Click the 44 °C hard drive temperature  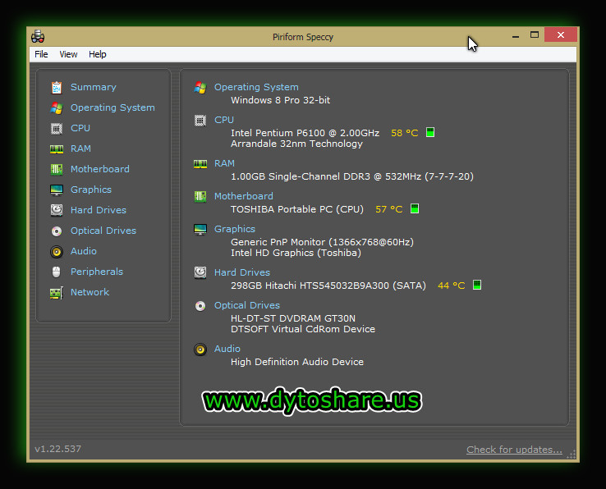click(x=451, y=286)
